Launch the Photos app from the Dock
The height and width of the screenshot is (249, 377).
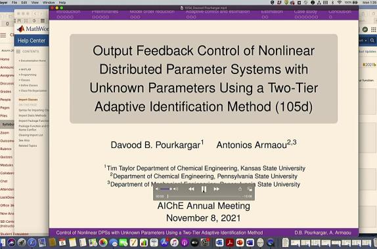103,242
